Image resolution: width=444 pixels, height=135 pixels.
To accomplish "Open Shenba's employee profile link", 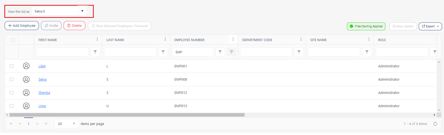I will [x=44, y=93].
